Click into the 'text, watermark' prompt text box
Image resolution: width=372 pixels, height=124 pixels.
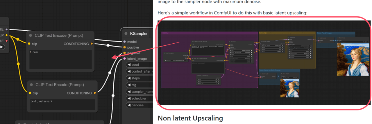tap(62, 104)
